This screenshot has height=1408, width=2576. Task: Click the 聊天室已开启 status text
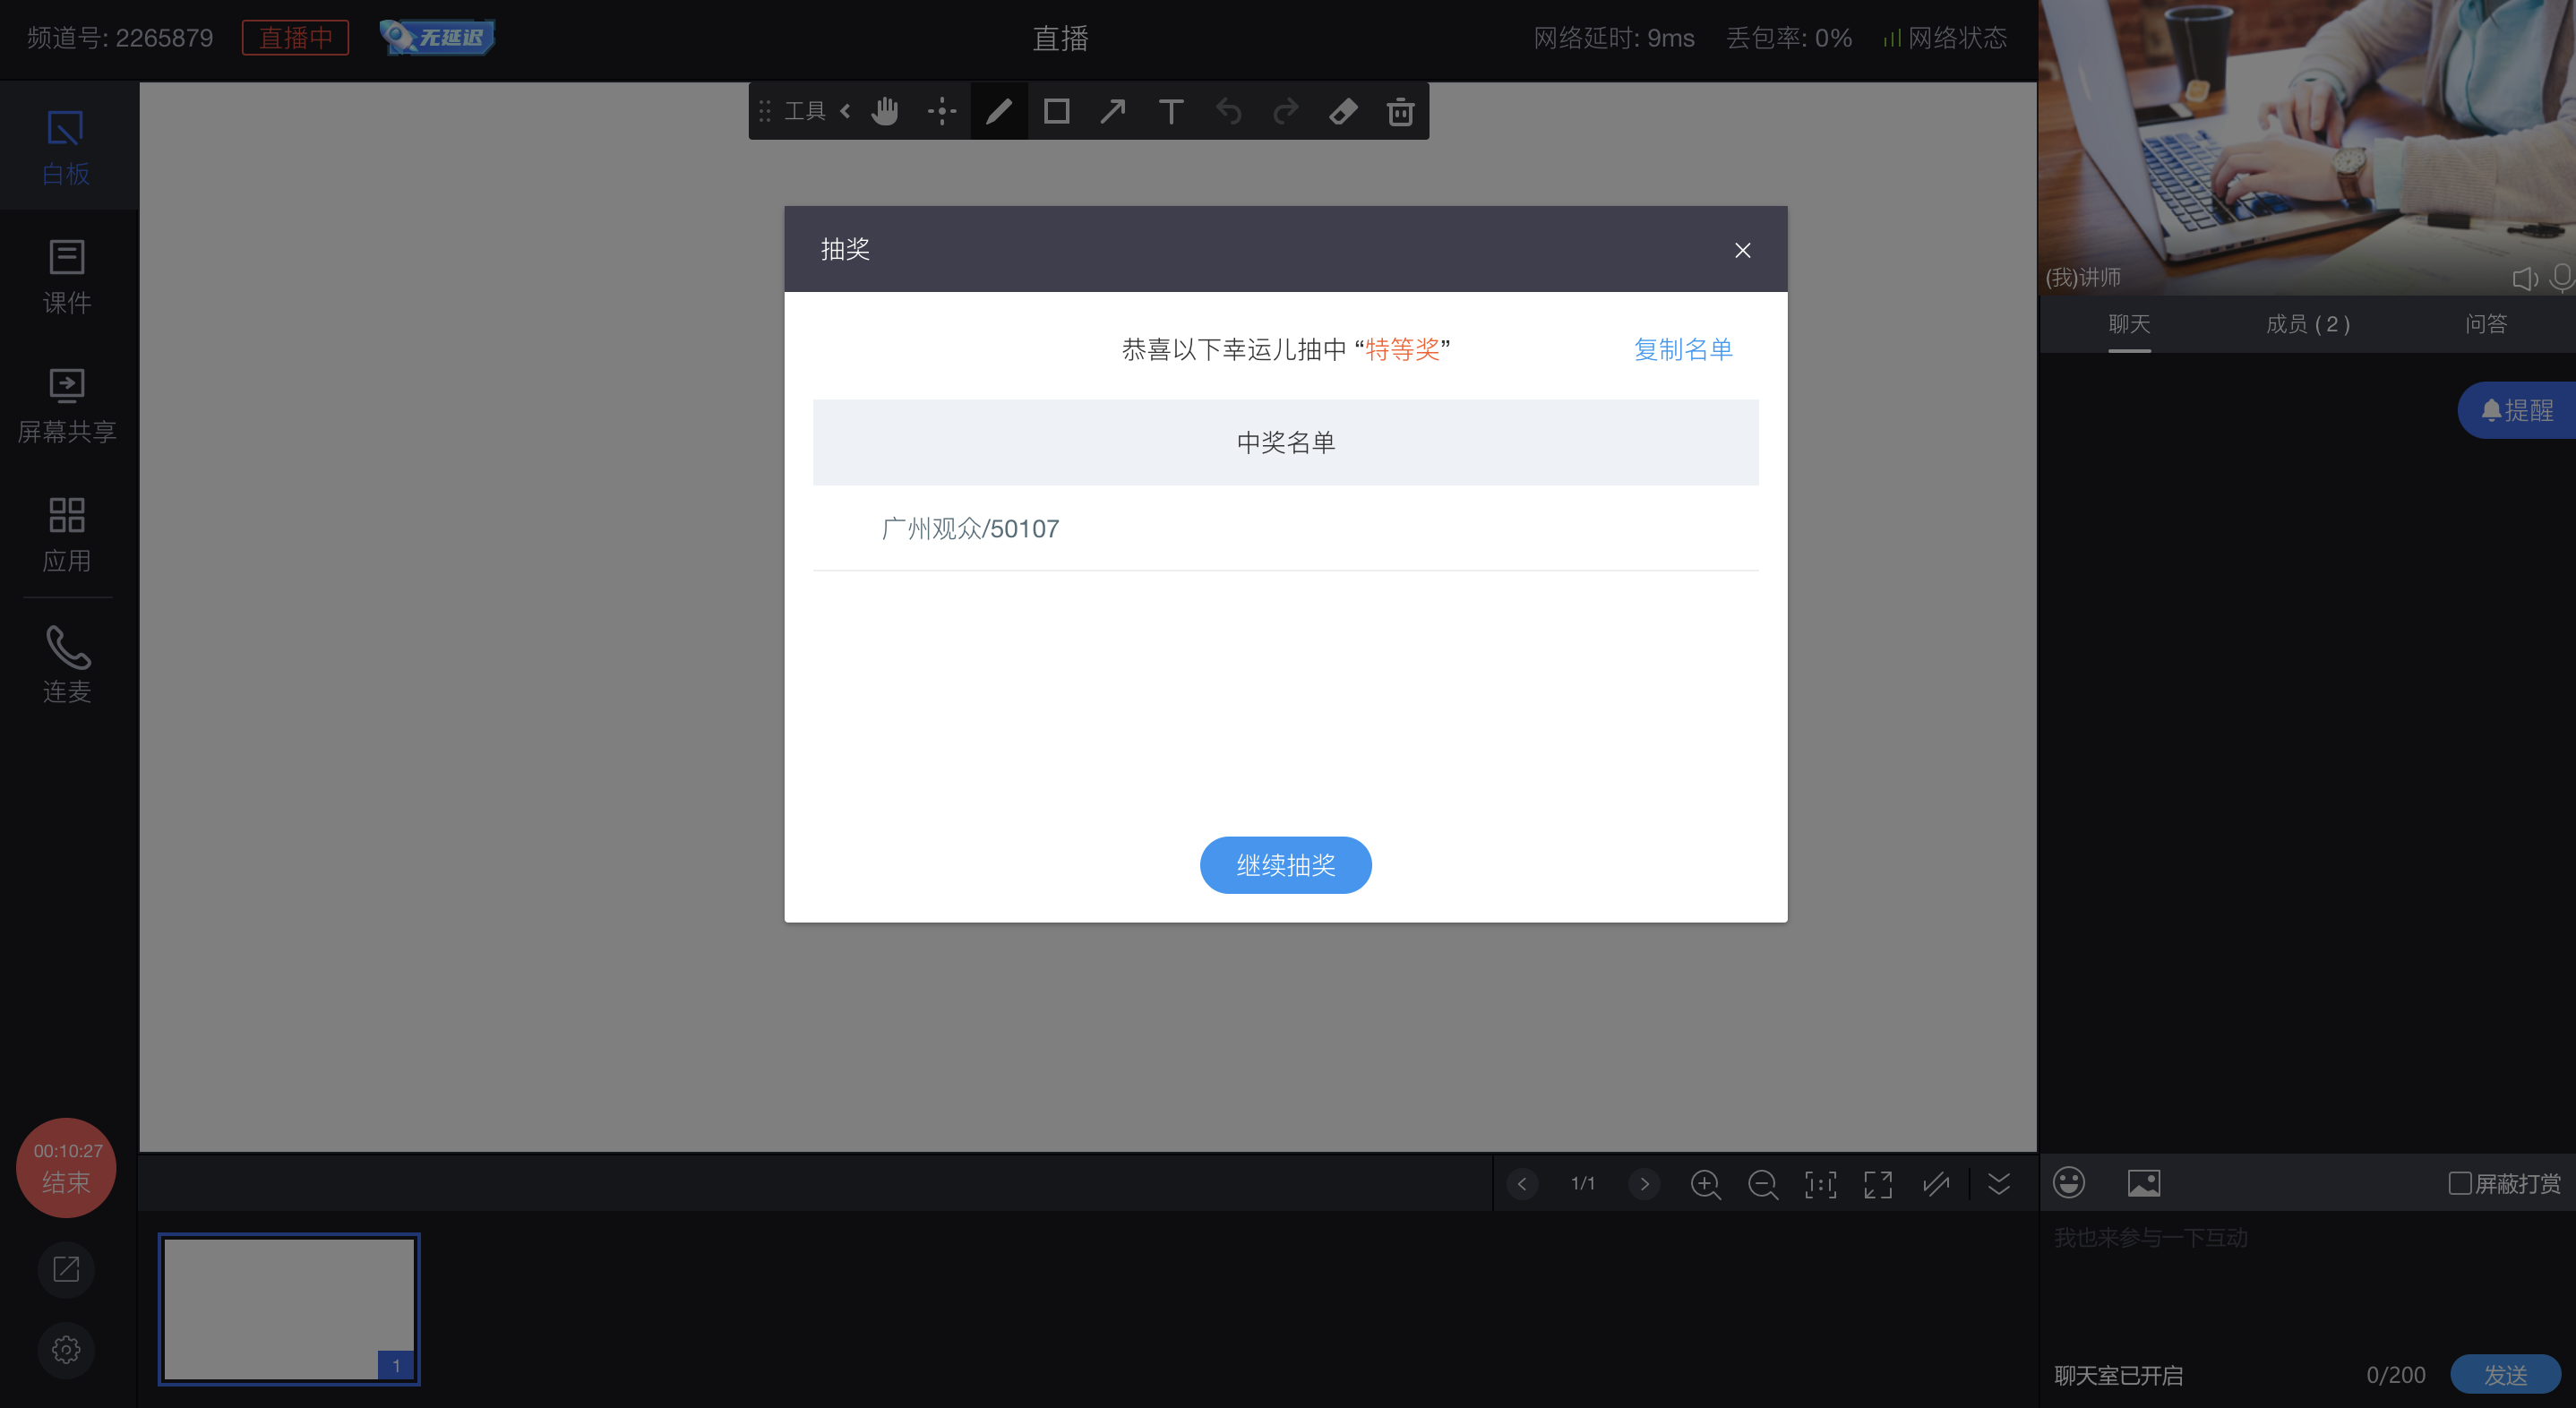click(x=2118, y=1376)
